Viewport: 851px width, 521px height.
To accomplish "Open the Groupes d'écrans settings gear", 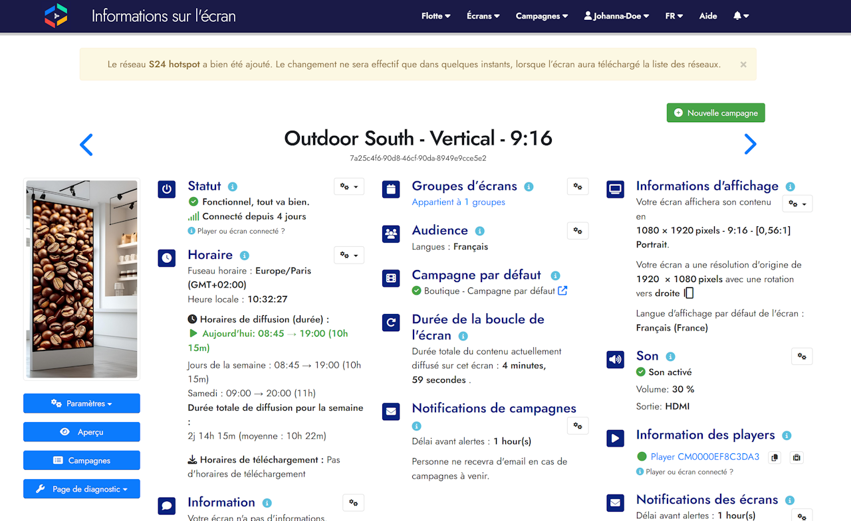I will [x=578, y=186].
